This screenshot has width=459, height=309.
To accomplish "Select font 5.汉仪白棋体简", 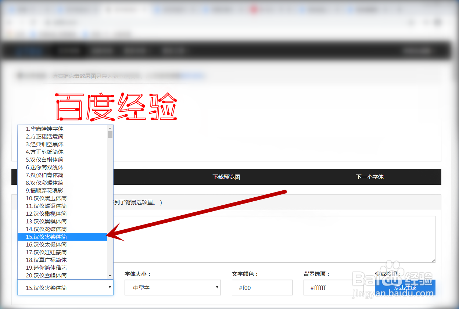I will coord(62,160).
